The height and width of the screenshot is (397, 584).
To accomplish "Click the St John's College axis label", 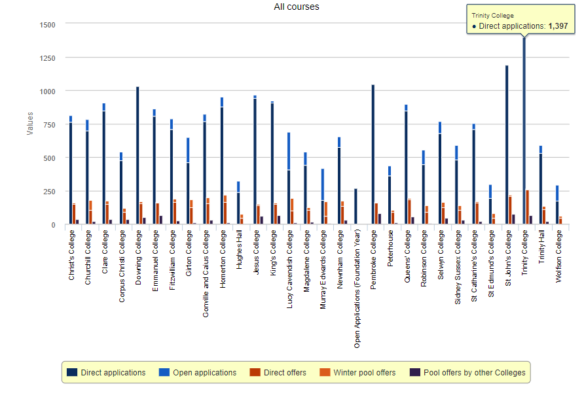I will pyautogui.click(x=509, y=258).
